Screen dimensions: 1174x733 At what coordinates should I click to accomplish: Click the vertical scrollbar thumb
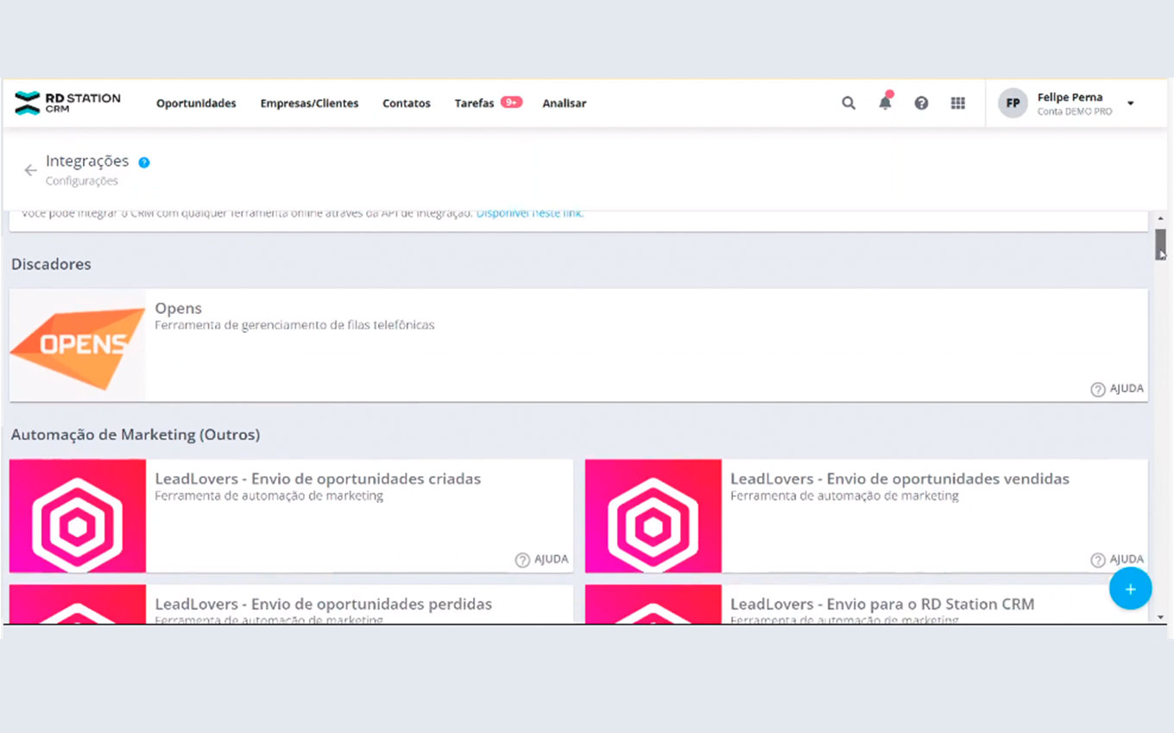click(x=1161, y=244)
